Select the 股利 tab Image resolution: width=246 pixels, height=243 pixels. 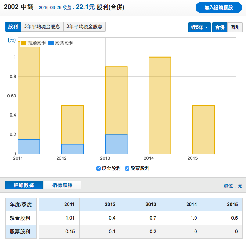click(13, 27)
